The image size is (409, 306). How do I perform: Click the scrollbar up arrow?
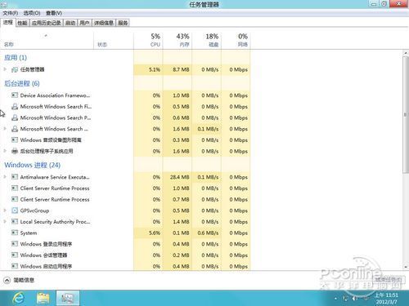(x=406, y=53)
